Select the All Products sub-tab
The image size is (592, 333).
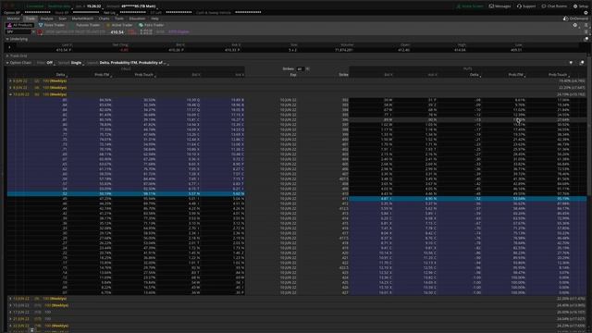coord(19,25)
